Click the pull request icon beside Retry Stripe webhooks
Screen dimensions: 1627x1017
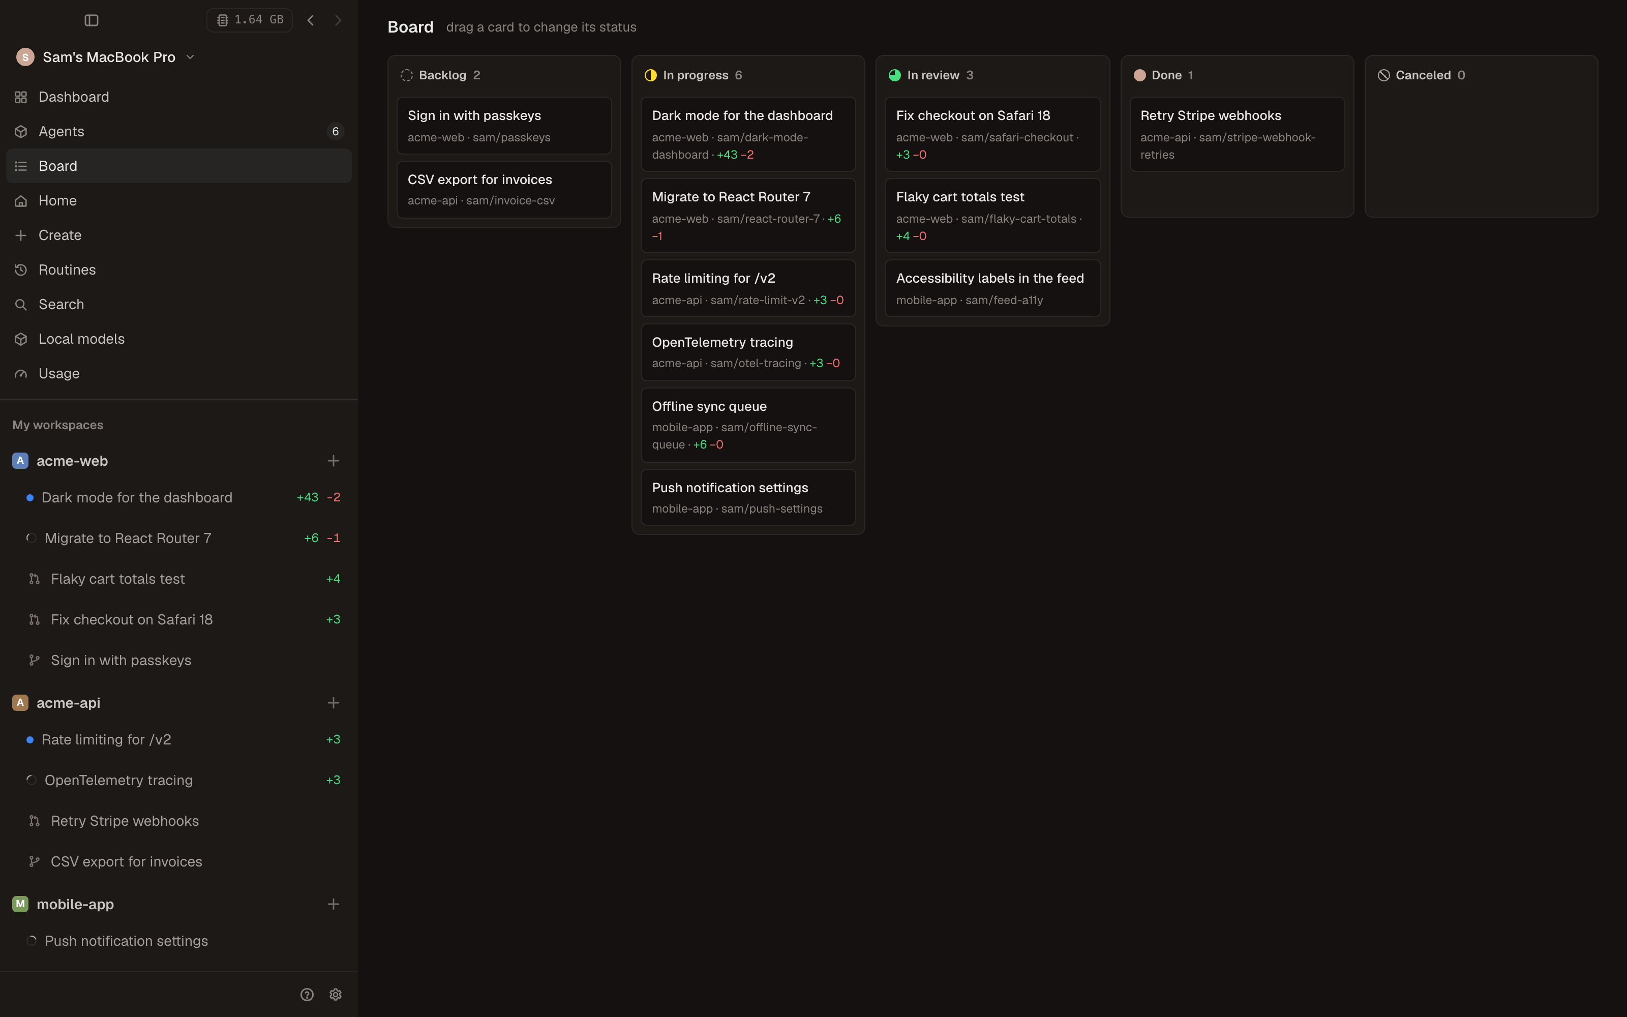[34, 821]
